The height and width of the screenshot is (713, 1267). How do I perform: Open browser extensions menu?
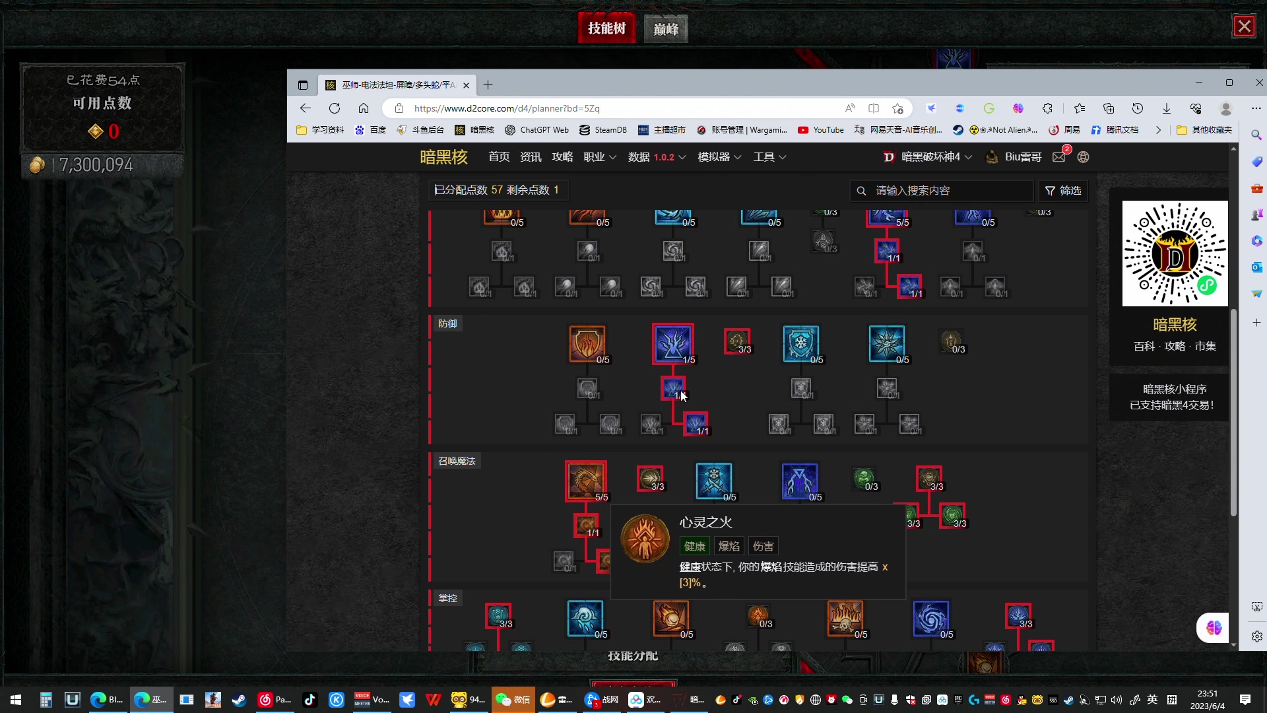point(1047,108)
